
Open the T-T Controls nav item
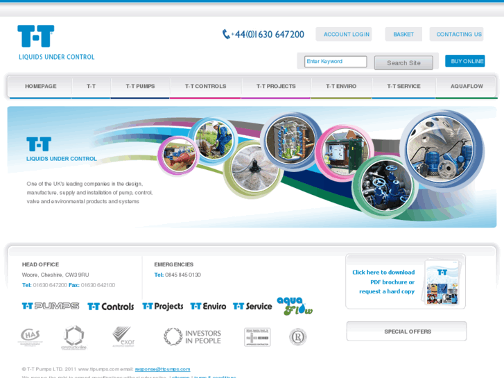coord(205,86)
